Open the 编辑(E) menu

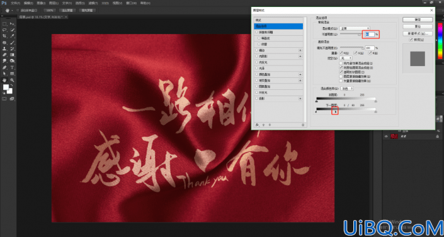click(28, 3)
